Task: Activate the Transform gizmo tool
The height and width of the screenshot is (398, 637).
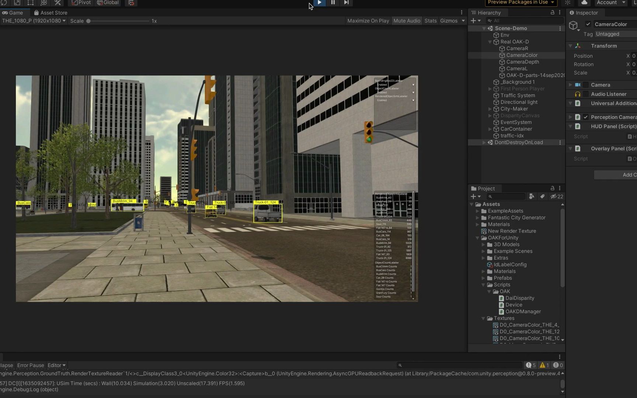Action: (44, 3)
